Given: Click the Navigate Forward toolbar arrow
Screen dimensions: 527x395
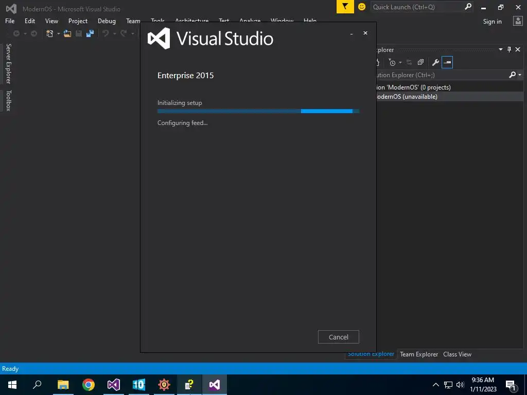Looking at the screenshot, I should [33, 33].
